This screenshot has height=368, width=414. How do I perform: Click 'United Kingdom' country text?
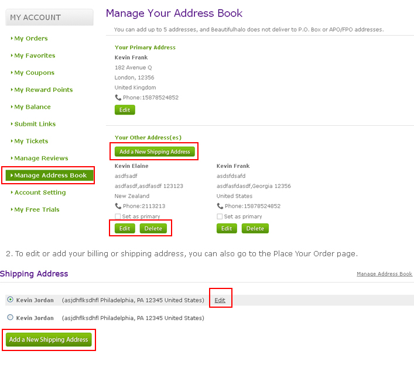click(135, 88)
